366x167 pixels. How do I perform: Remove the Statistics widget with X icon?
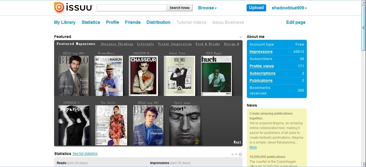240,154
